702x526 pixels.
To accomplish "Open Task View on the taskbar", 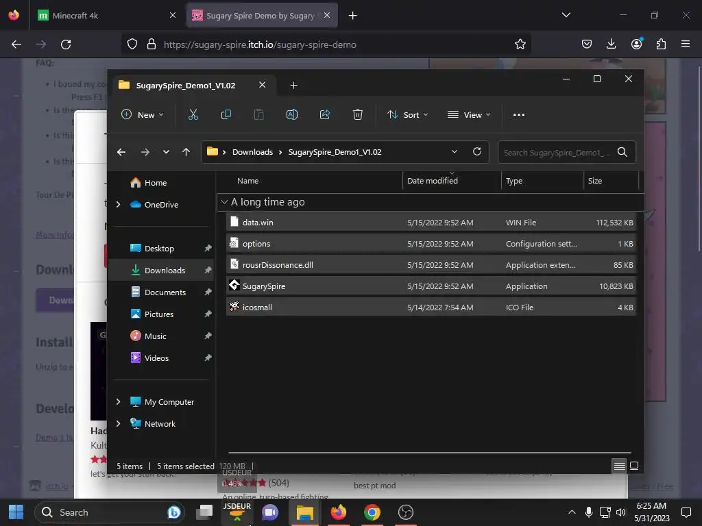I will [x=204, y=512].
